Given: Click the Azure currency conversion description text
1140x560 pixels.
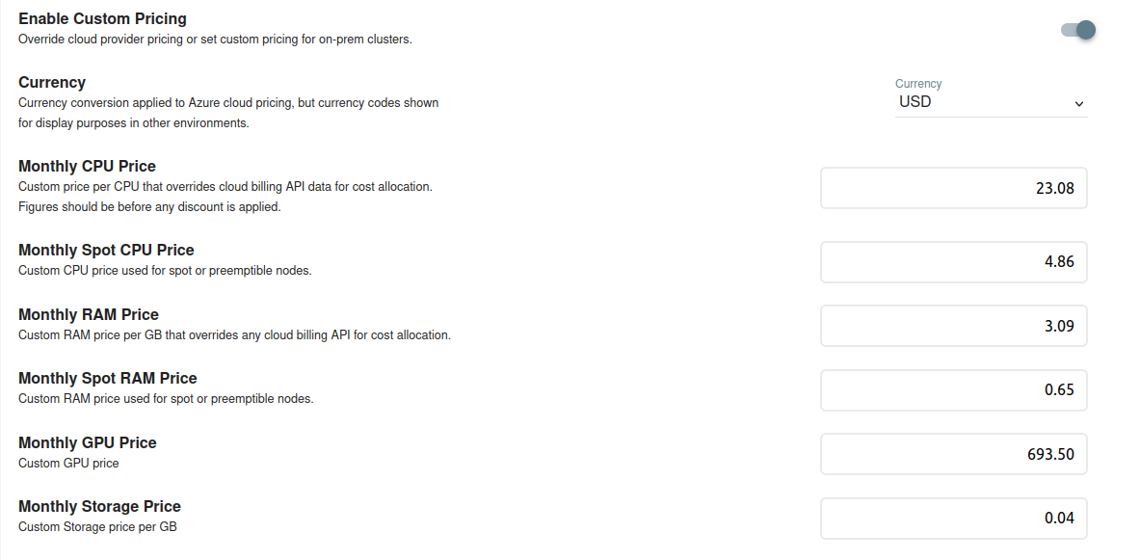Looking at the screenshot, I should (228, 113).
